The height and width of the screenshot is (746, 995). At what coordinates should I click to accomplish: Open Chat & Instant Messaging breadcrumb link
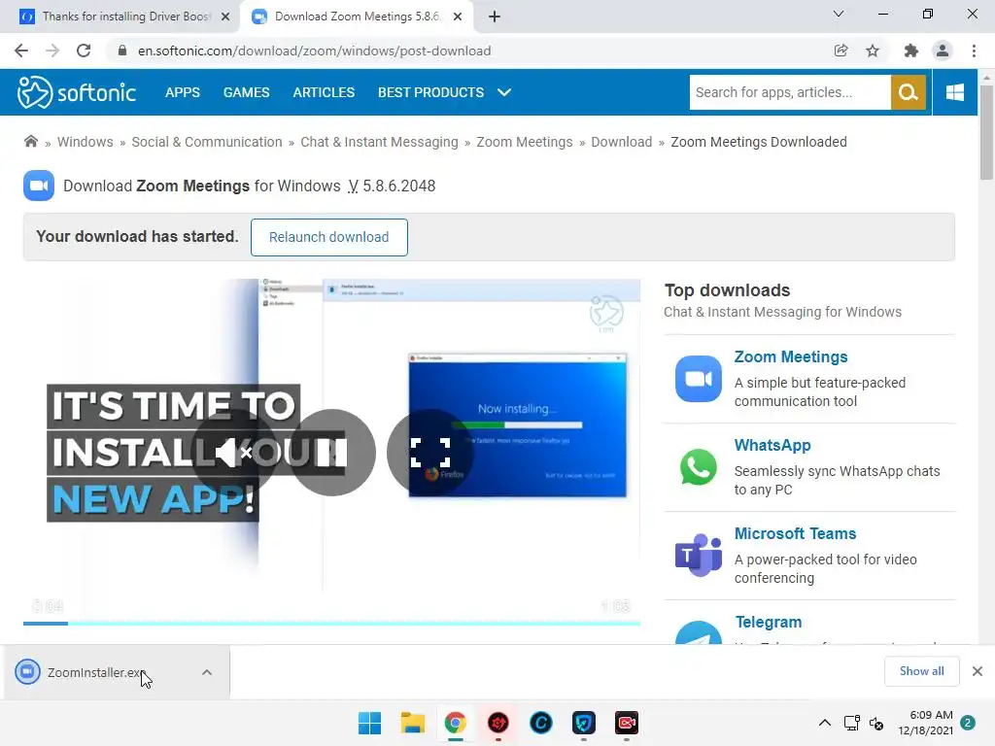click(379, 142)
